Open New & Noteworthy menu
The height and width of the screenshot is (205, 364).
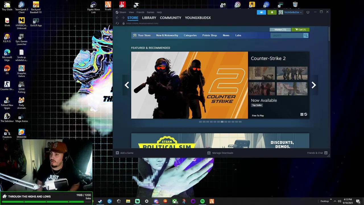click(x=167, y=35)
